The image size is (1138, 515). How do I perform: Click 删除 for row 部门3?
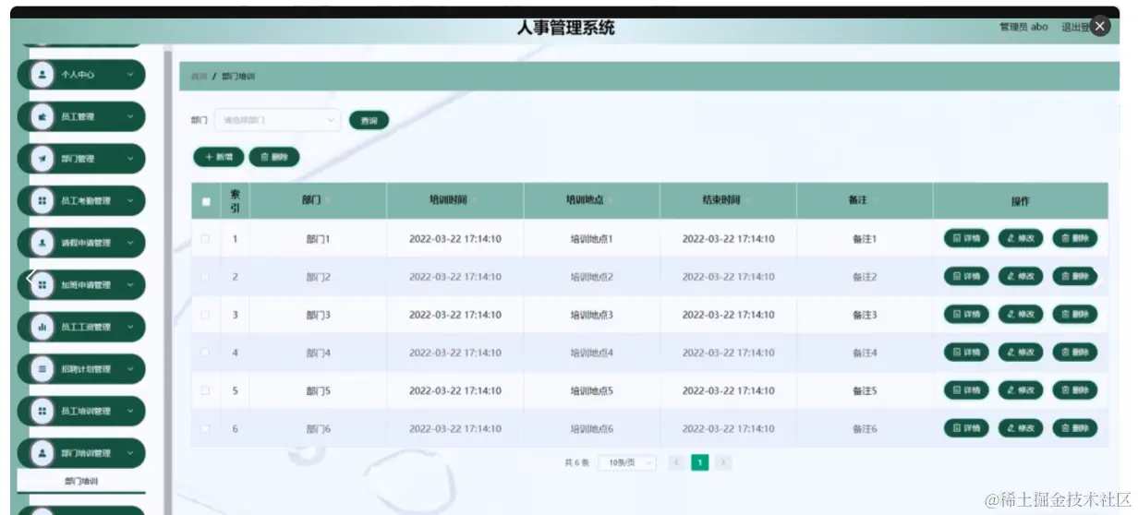coord(1075,314)
